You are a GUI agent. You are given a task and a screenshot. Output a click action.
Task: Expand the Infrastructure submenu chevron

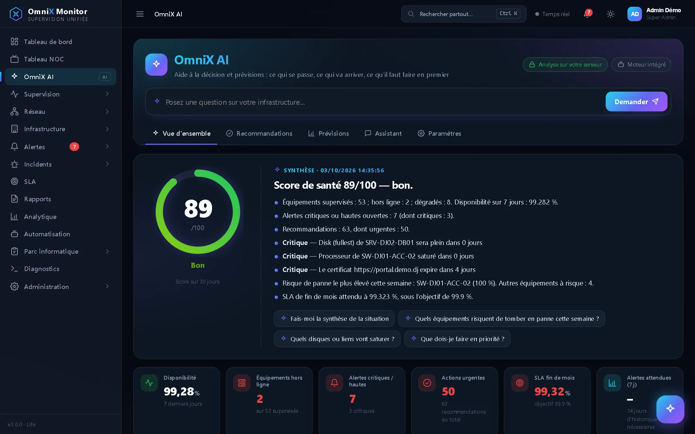[107, 129]
